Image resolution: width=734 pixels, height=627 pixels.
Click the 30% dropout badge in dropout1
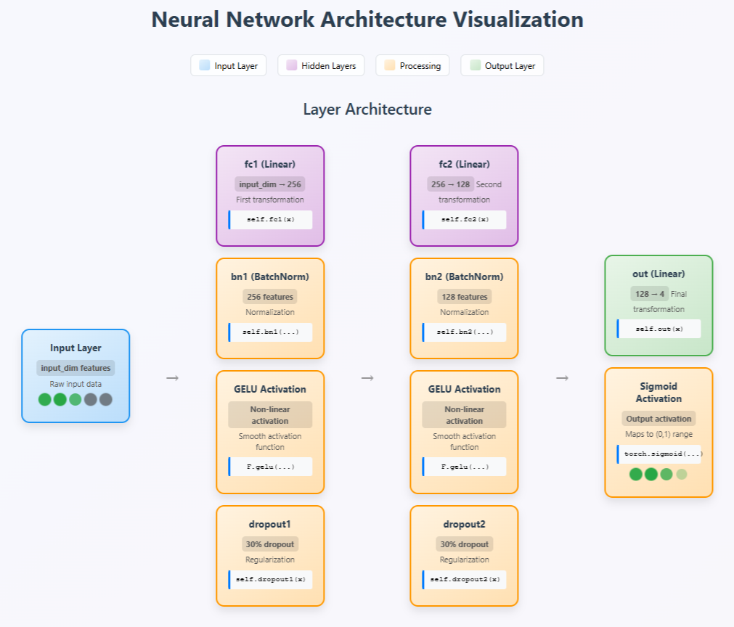(270, 544)
